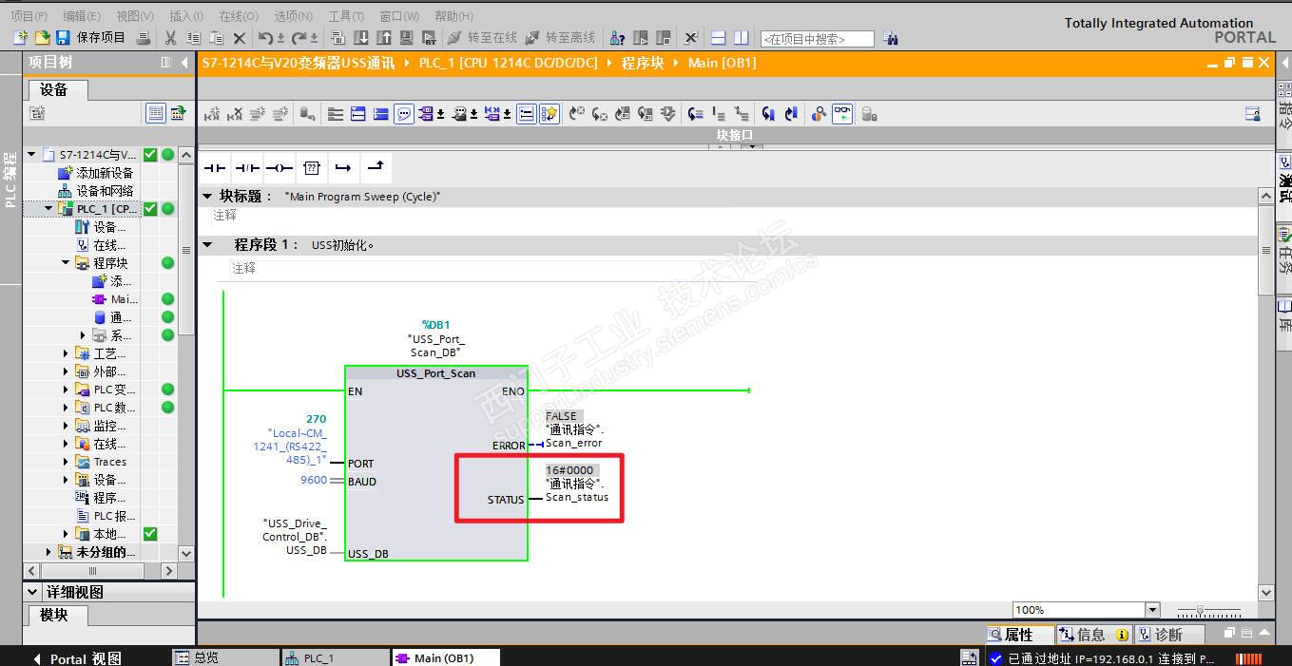Toggle network comments speech bubble icon
The width and height of the screenshot is (1292, 666).
click(x=404, y=114)
